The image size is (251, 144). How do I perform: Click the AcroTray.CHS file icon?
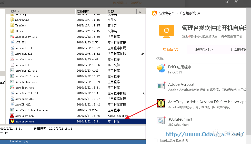click(12, 116)
